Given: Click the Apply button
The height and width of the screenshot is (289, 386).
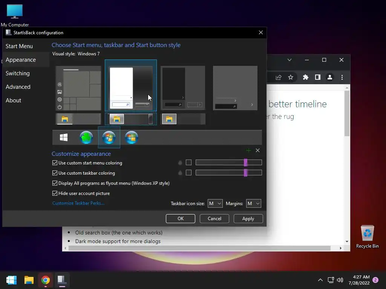Looking at the screenshot, I should (x=248, y=219).
